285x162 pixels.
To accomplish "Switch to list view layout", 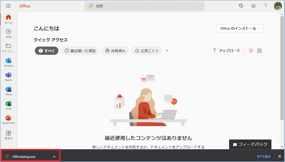I will (x=251, y=51).
